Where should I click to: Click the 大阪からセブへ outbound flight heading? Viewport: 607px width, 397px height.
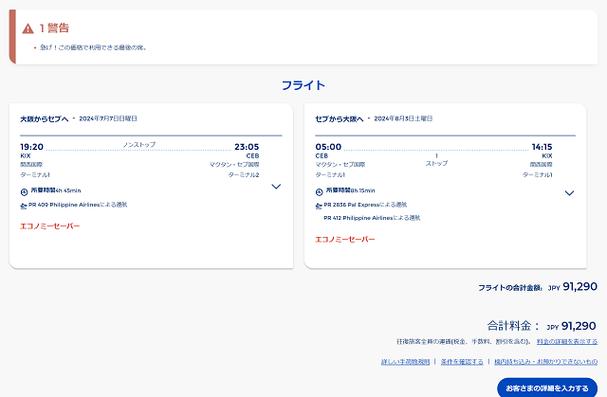(x=44, y=118)
